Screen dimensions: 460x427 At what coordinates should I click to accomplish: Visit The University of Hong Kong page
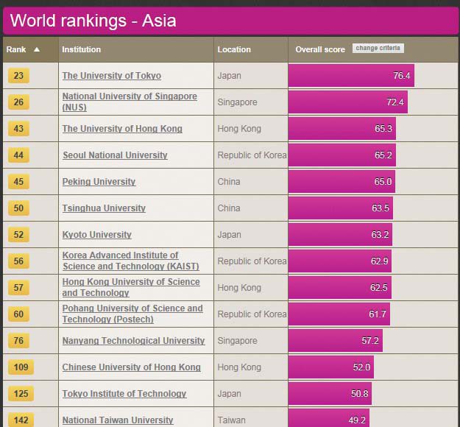tap(122, 129)
